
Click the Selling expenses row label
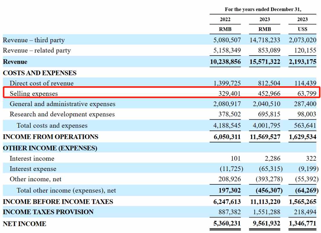(x=34, y=93)
